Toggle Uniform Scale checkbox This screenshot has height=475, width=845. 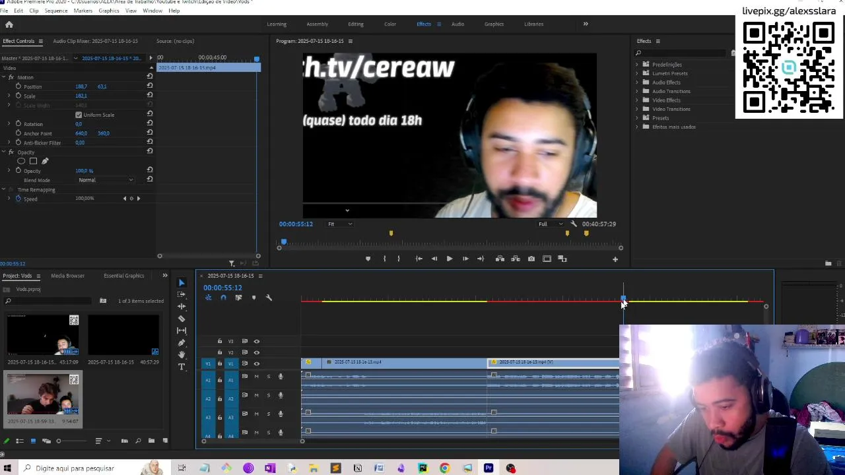point(79,115)
